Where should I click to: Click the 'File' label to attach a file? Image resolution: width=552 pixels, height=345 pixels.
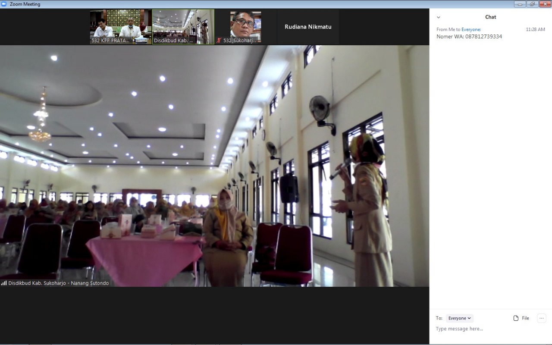point(525,318)
